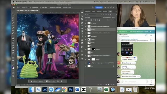Select the Move tool

coord(13,13)
